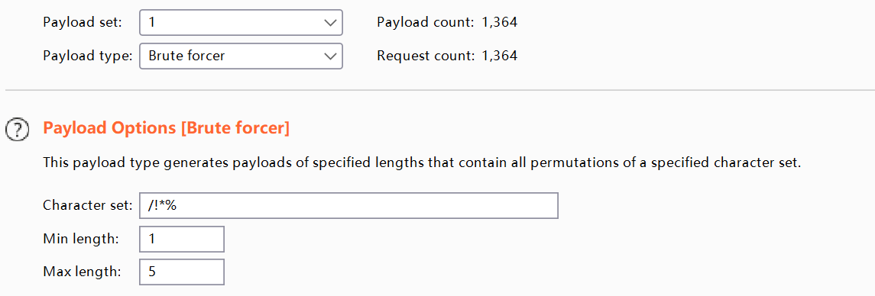Click the Payload count 1,364 text
The height and width of the screenshot is (296, 875).
(x=447, y=22)
